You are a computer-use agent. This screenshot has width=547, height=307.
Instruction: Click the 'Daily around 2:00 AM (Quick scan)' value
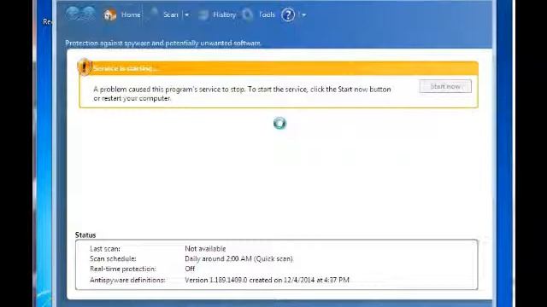point(238,258)
